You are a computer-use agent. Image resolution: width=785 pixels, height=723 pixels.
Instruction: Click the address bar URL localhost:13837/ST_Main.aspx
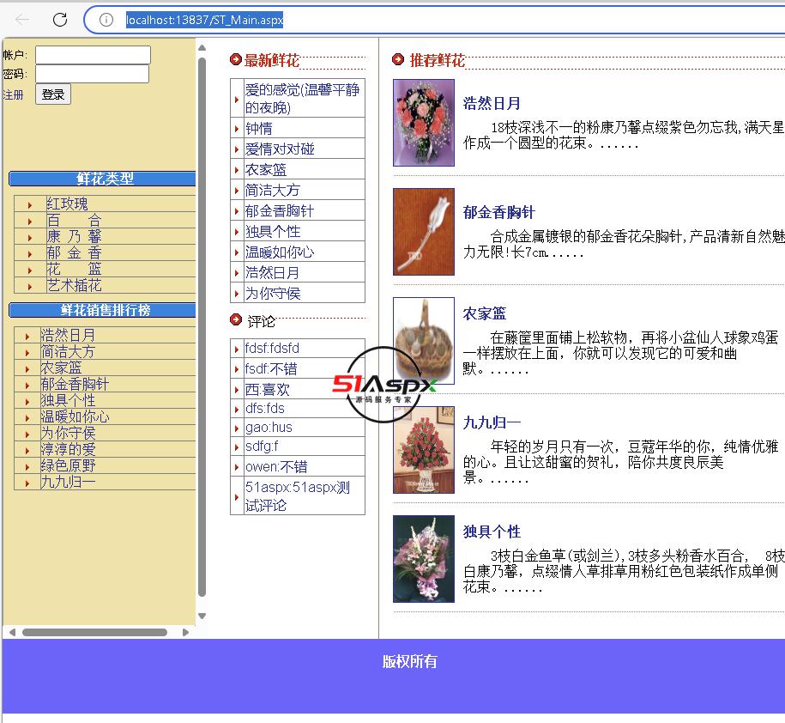[x=204, y=20]
